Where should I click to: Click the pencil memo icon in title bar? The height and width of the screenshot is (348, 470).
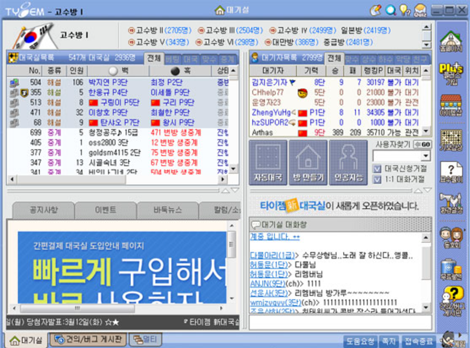pos(375,11)
